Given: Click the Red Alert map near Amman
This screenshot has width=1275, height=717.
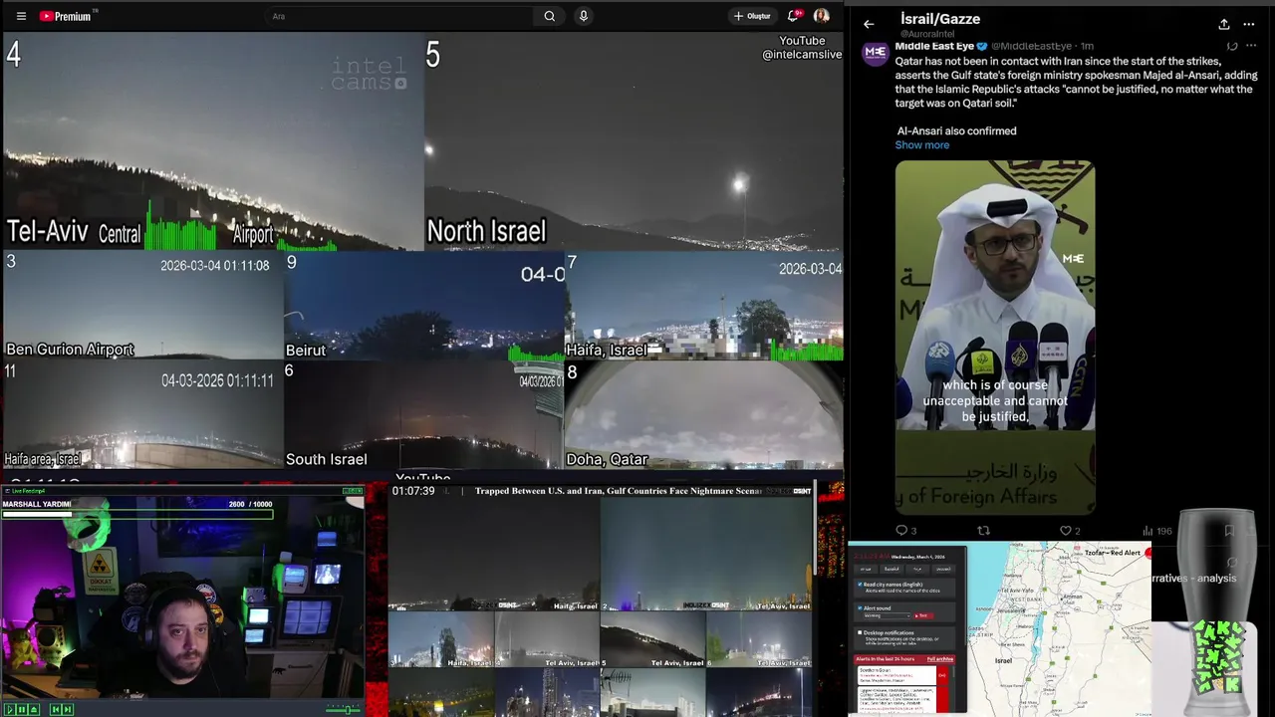Looking at the screenshot, I should point(1071,597).
